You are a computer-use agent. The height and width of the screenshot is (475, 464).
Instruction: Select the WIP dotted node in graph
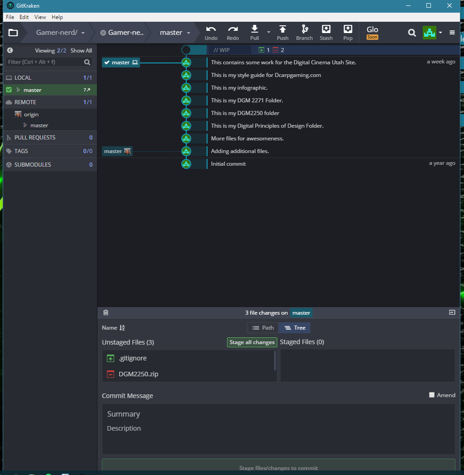click(186, 50)
